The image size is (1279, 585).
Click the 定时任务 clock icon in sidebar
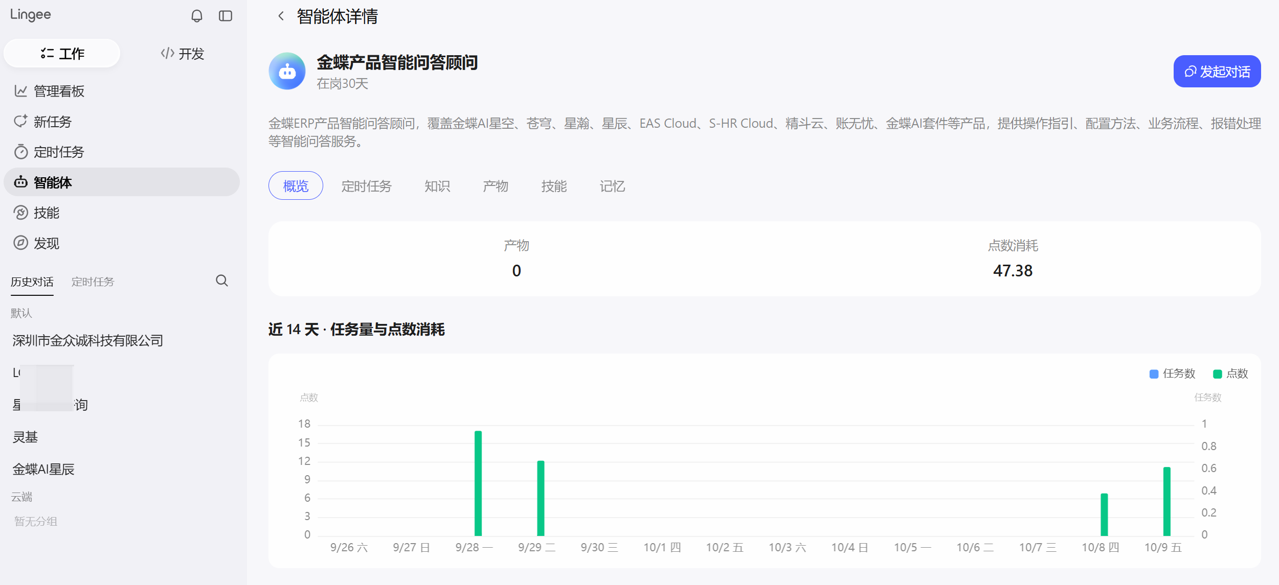coord(20,152)
